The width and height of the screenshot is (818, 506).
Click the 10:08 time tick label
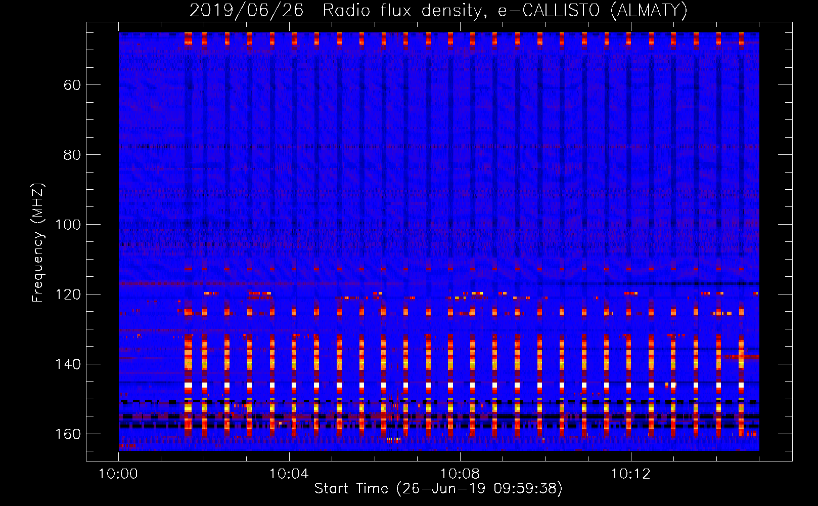click(460, 474)
